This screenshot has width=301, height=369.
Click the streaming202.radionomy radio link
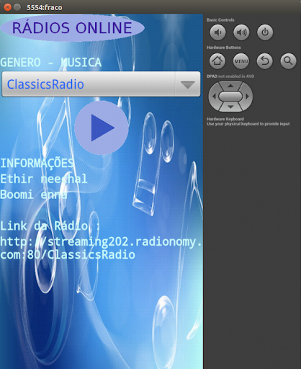click(101, 248)
